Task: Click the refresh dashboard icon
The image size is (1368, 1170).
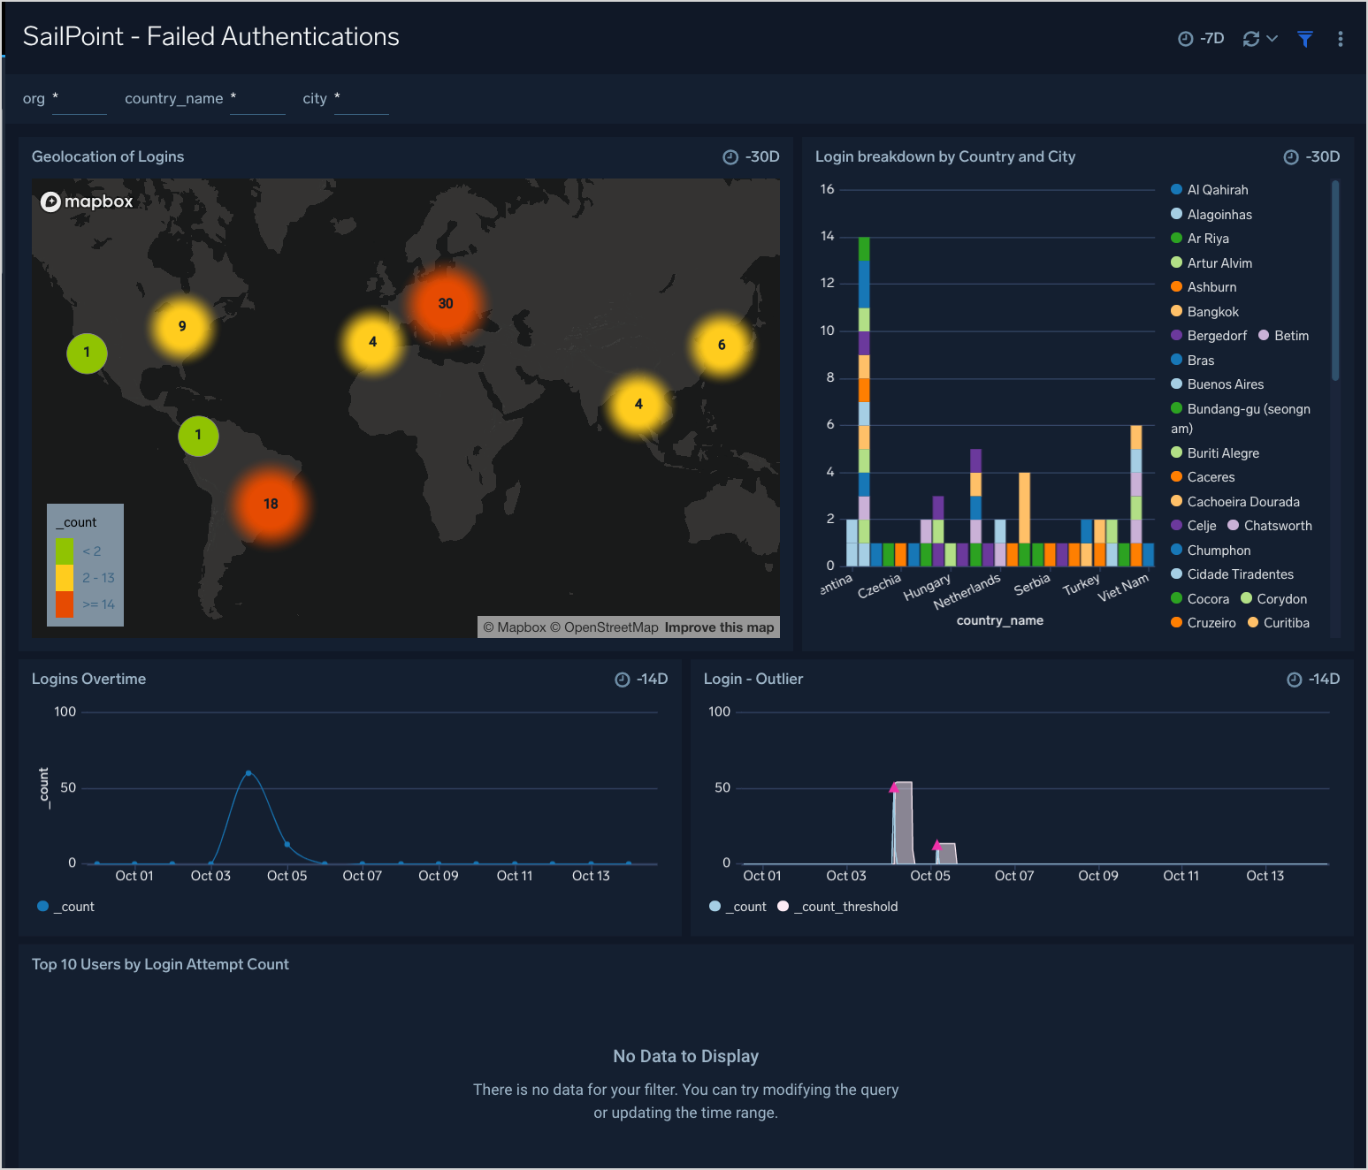Action: 1250,39
